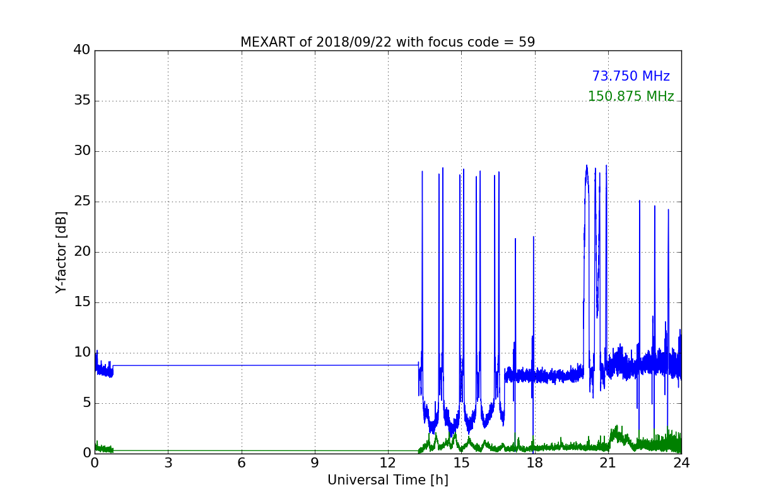Click the 'Y-factor [dB]' axis label

[x=61, y=252]
